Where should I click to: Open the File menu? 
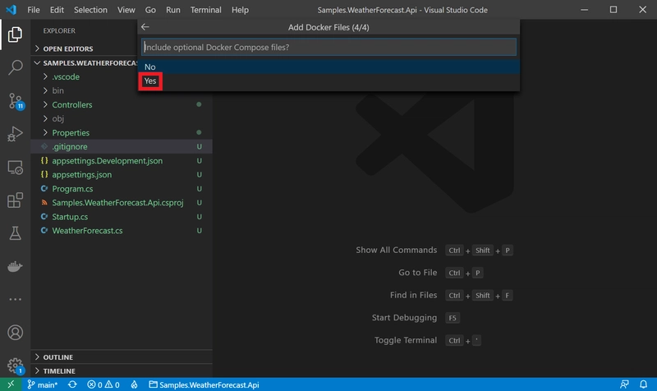(x=33, y=10)
